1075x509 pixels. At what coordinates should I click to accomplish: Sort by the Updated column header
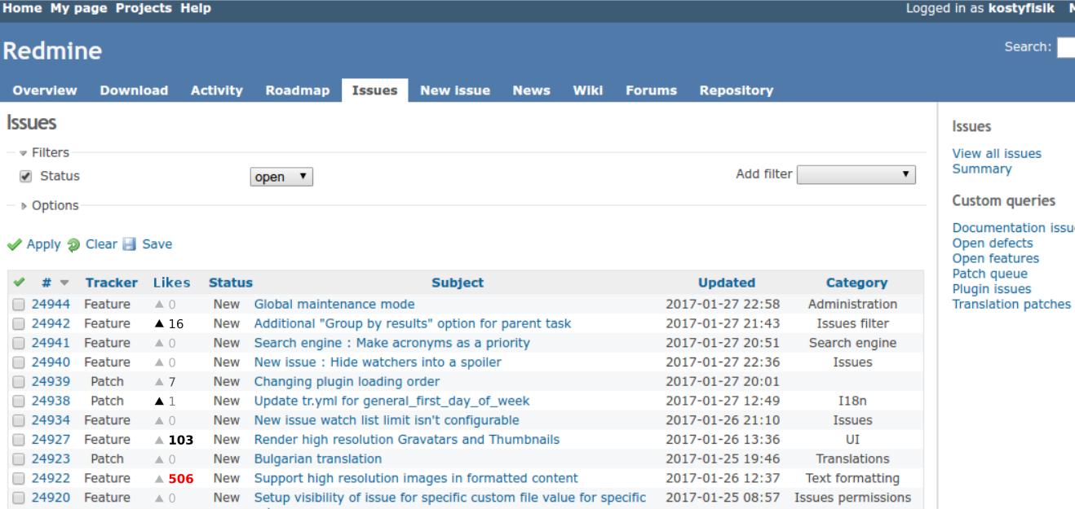727,283
